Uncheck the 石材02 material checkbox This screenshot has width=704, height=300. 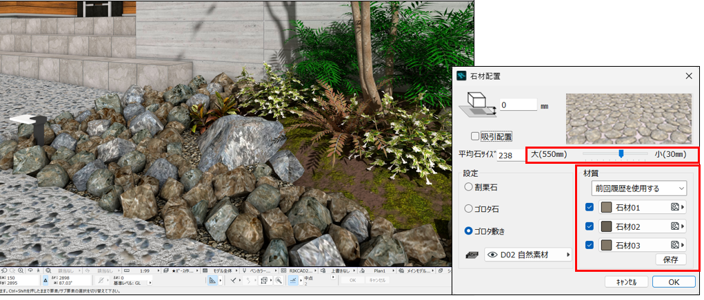589,226
